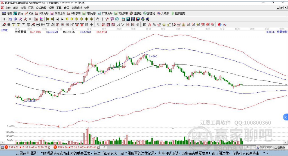Toggle the blue document icon button
Viewport: 288px width, 156px height.
(15, 19)
